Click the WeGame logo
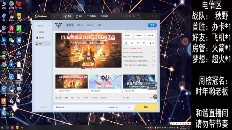Viewport: 232px width, 130px height. [41, 16]
